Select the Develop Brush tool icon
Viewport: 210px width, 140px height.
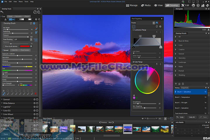pos(12,20)
